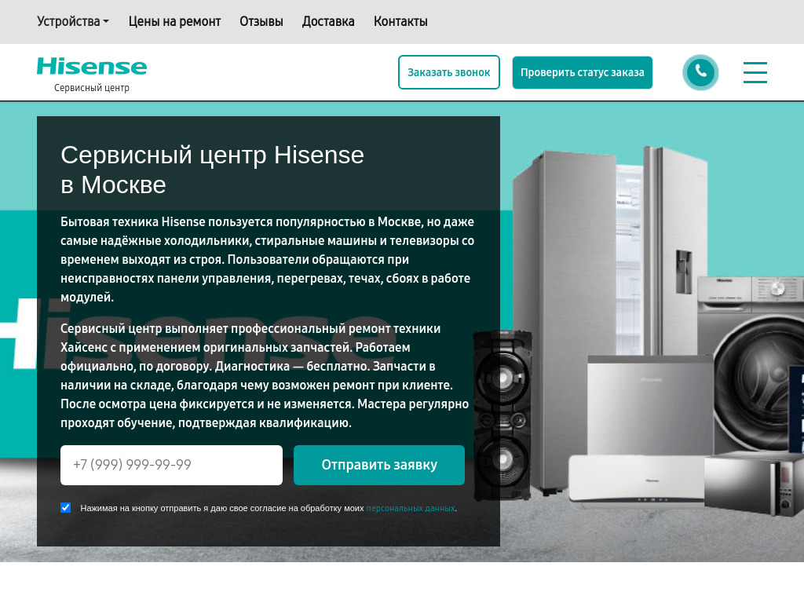
Task: Click the black speaker tower image
Action: (502, 415)
